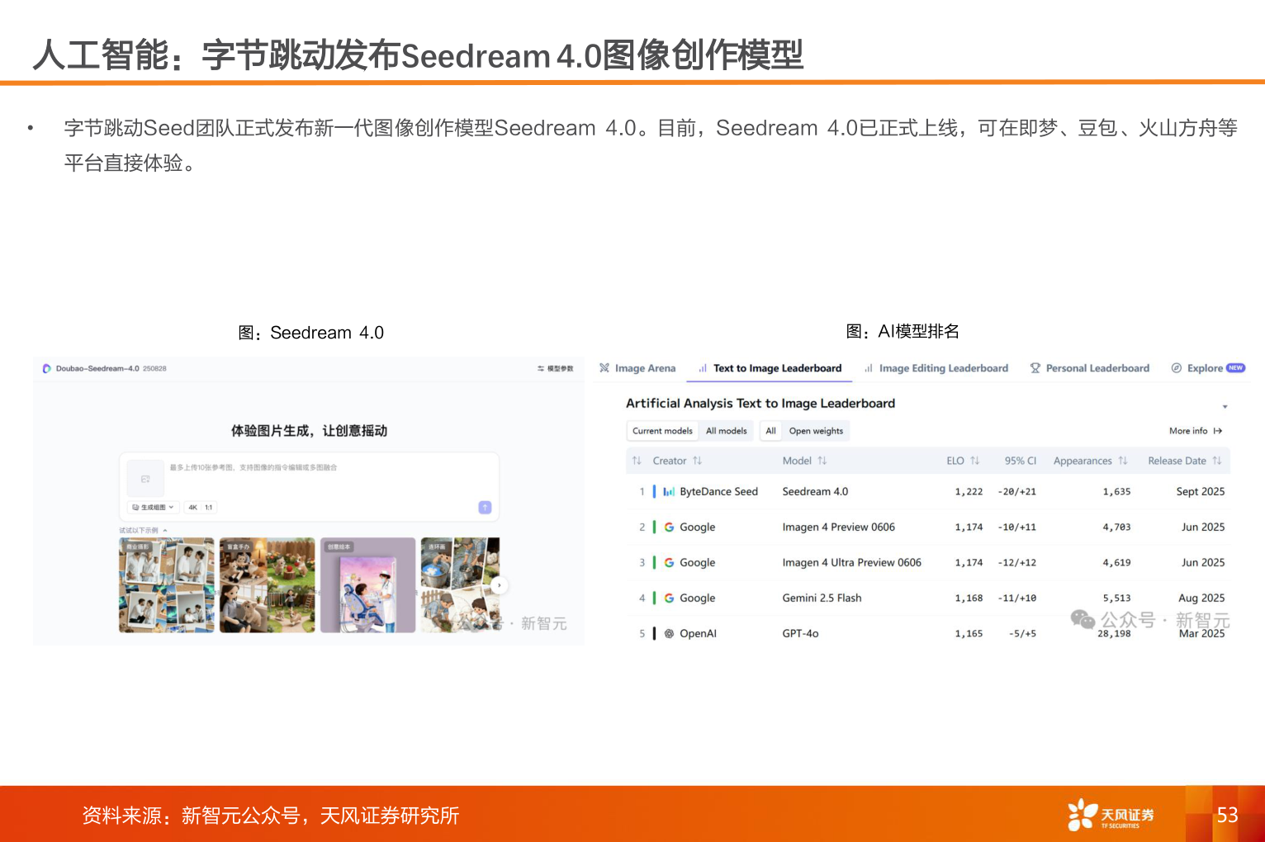Toggle the Open weights filter

tap(816, 431)
